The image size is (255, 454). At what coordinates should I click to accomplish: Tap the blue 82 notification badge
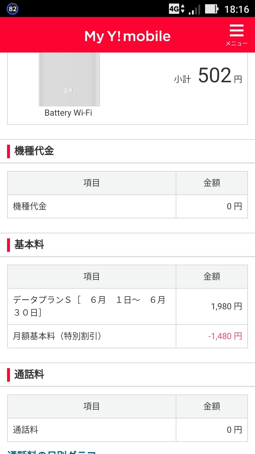(x=12, y=9)
